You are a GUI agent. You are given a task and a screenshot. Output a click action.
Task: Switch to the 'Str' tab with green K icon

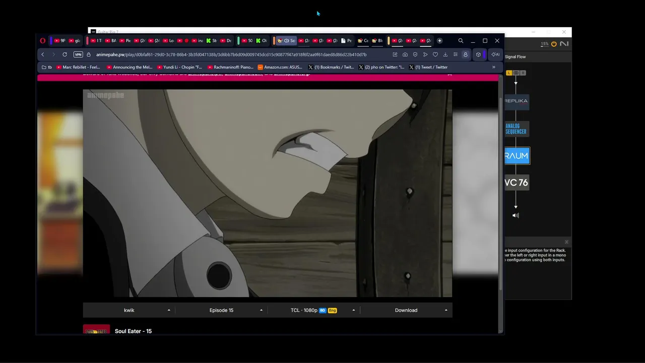pyautogui.click(x=212, y=41)
